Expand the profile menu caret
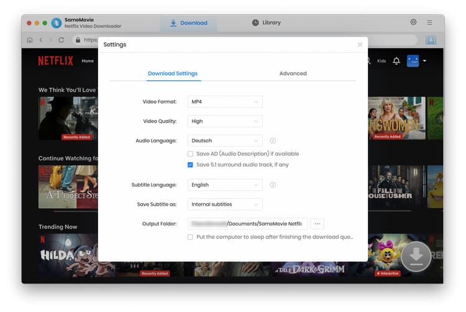Viewport: 466px width, 312px height. coord(424,61)
